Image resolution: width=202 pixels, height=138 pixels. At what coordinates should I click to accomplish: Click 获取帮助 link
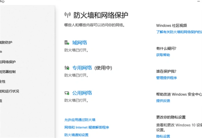point(163,55)
